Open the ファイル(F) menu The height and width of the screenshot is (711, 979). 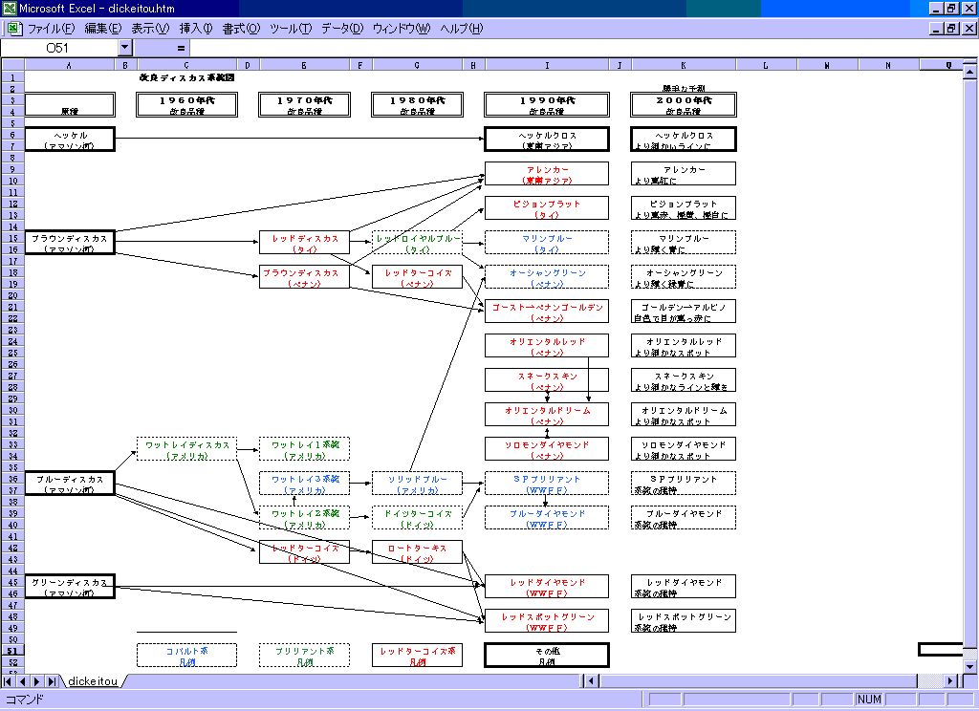(51, 29)
